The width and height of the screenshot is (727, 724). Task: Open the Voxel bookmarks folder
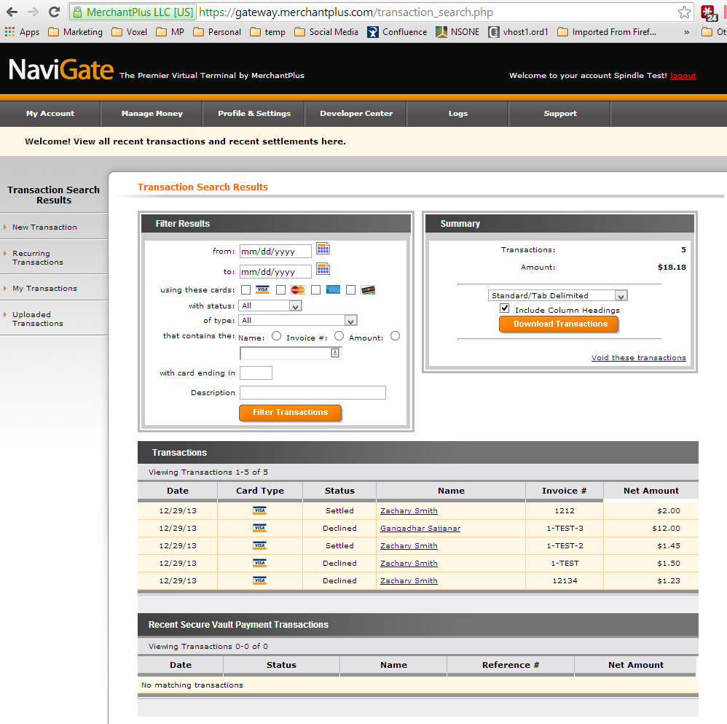click(130, 32)
